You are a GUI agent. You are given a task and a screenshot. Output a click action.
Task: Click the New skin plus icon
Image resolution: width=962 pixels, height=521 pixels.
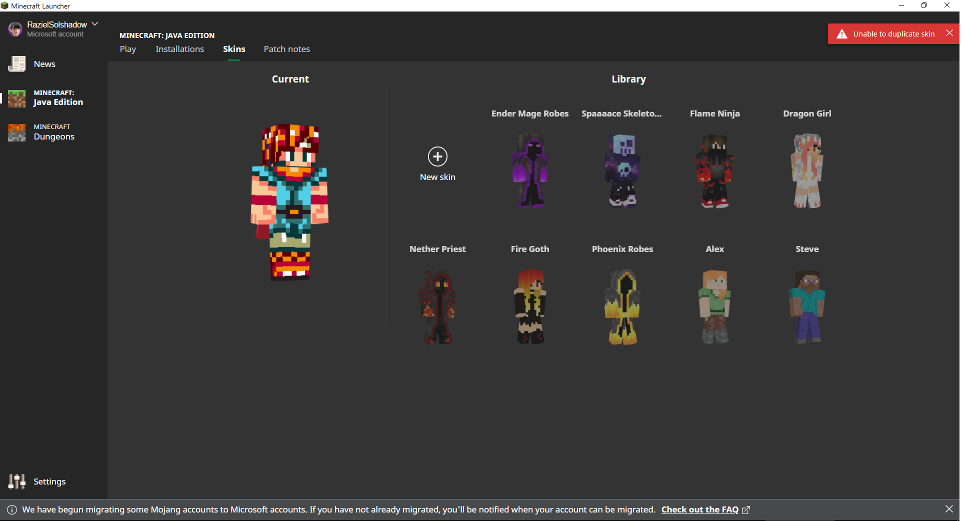pyautogui.click(x=437, y=156)
